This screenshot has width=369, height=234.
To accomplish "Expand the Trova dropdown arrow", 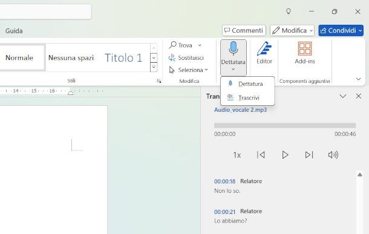I will [x=200, y=45].
